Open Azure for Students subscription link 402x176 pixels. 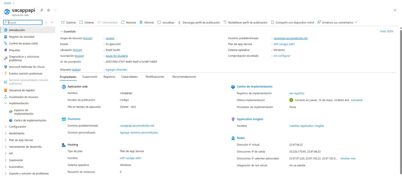(117, 56)
